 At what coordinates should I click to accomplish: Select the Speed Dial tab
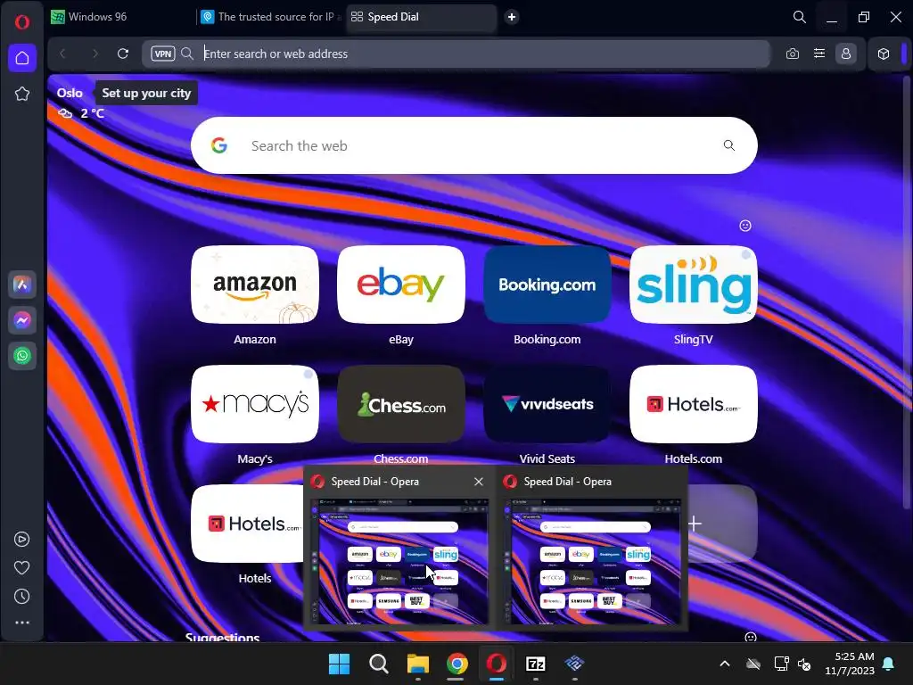pyautogui.click(x=421, y=17)
